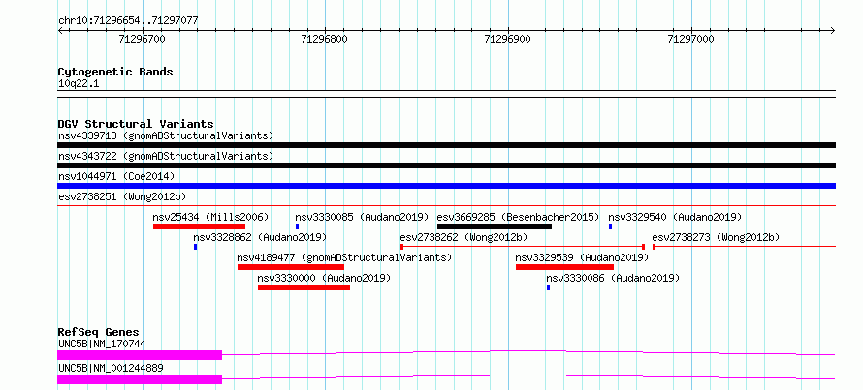Click ruler position 71296700
Image resolution: width=863 pixels, height=390 pixels.
(142, 39)
